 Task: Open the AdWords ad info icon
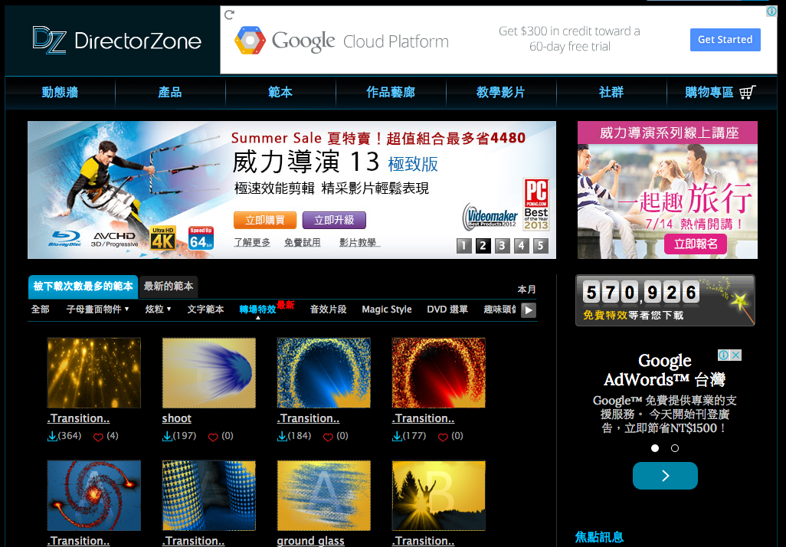click(723, 355)
